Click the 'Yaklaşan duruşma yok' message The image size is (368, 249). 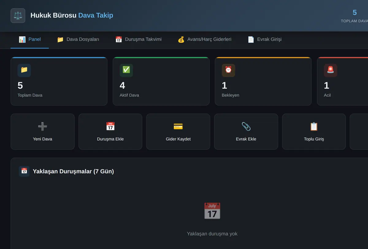pyautogui.click(x=212, y=234)
